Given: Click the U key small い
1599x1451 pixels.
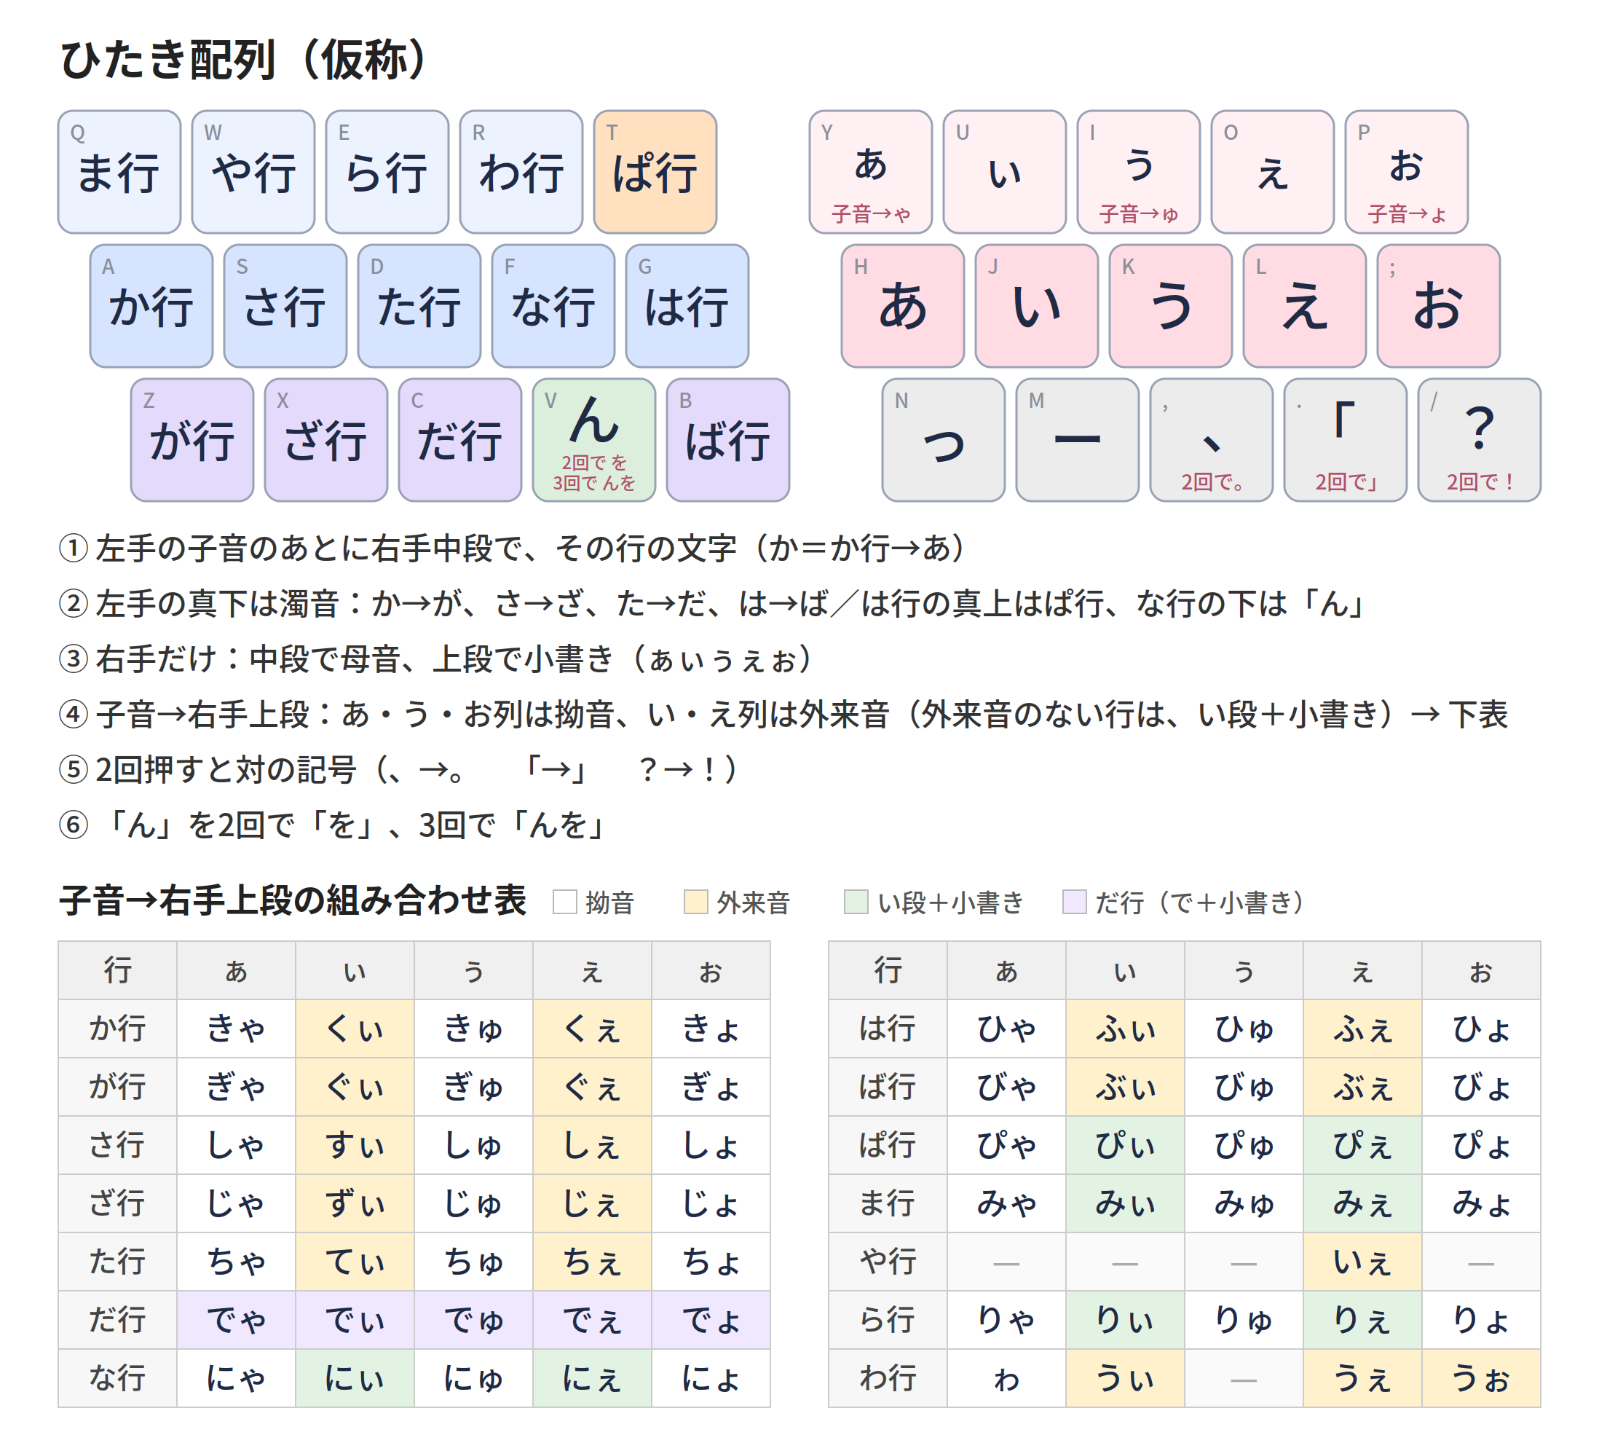Looking at the screenshot, I should [1005, 172].
